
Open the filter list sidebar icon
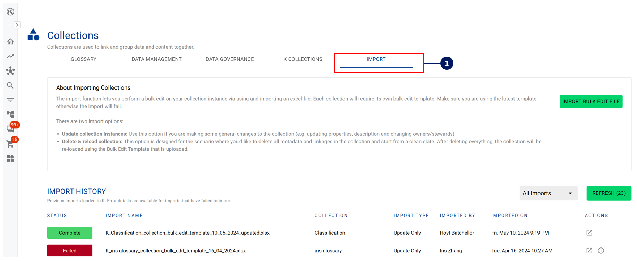[10, 100]
